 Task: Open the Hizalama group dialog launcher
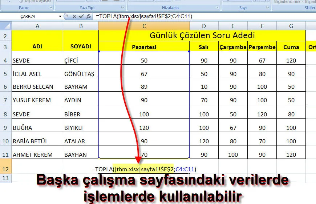click(217, 8)
